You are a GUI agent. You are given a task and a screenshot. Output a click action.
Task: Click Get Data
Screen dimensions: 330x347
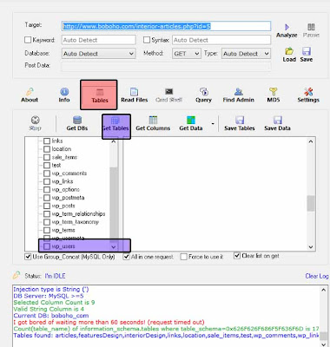pos(191,123)
